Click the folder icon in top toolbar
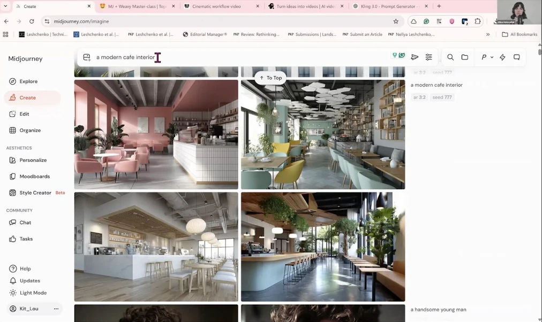This screenshot has width=542, height=322. (x=464, y=57)
